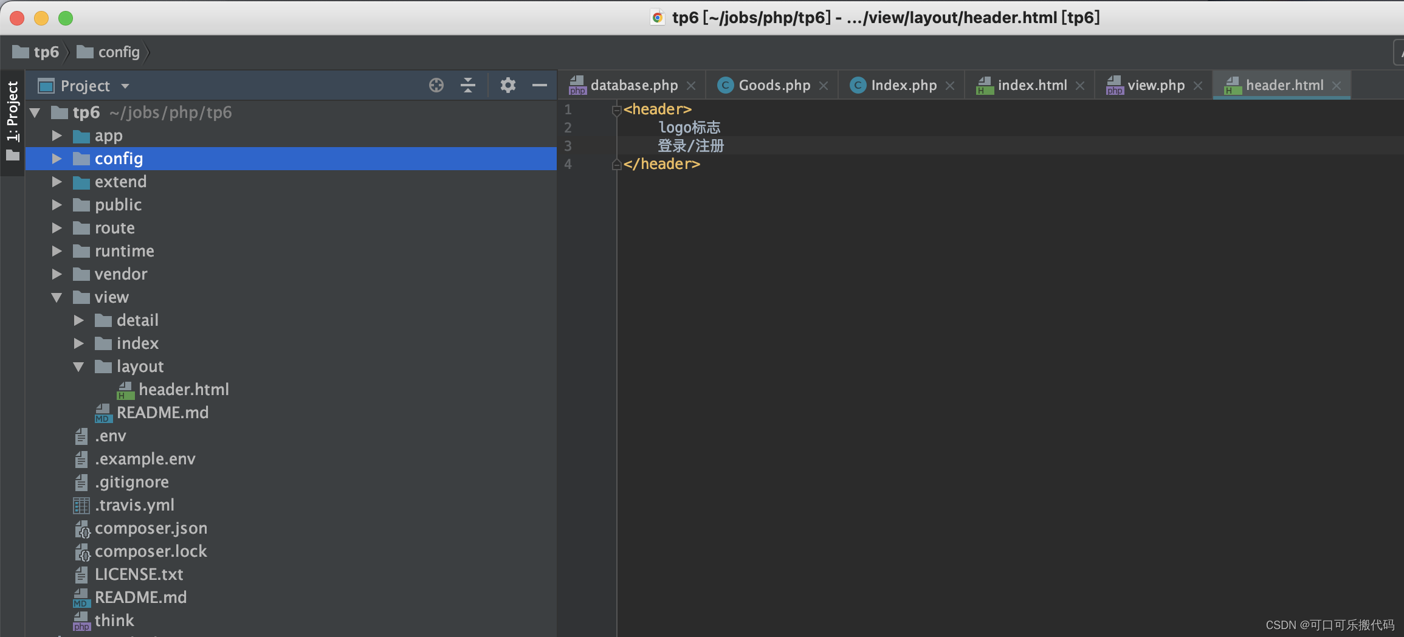This screenshot has height=637, width=1404.
Task: Place cursor on logo标志 text
Action: click(x=690, y=128)
